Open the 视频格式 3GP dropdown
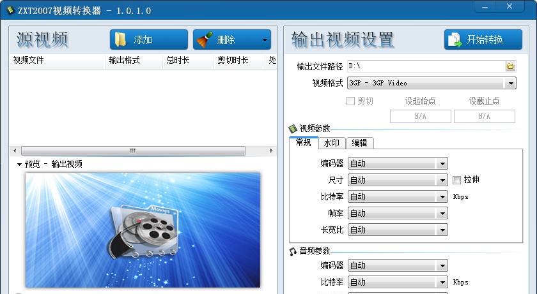The height and width of the screenshot is (294, 537). (432, 83)
